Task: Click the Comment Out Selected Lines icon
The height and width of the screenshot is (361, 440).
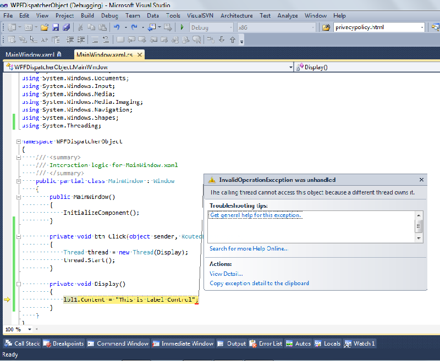Action: pyautogui.click(x=95, y=40)
